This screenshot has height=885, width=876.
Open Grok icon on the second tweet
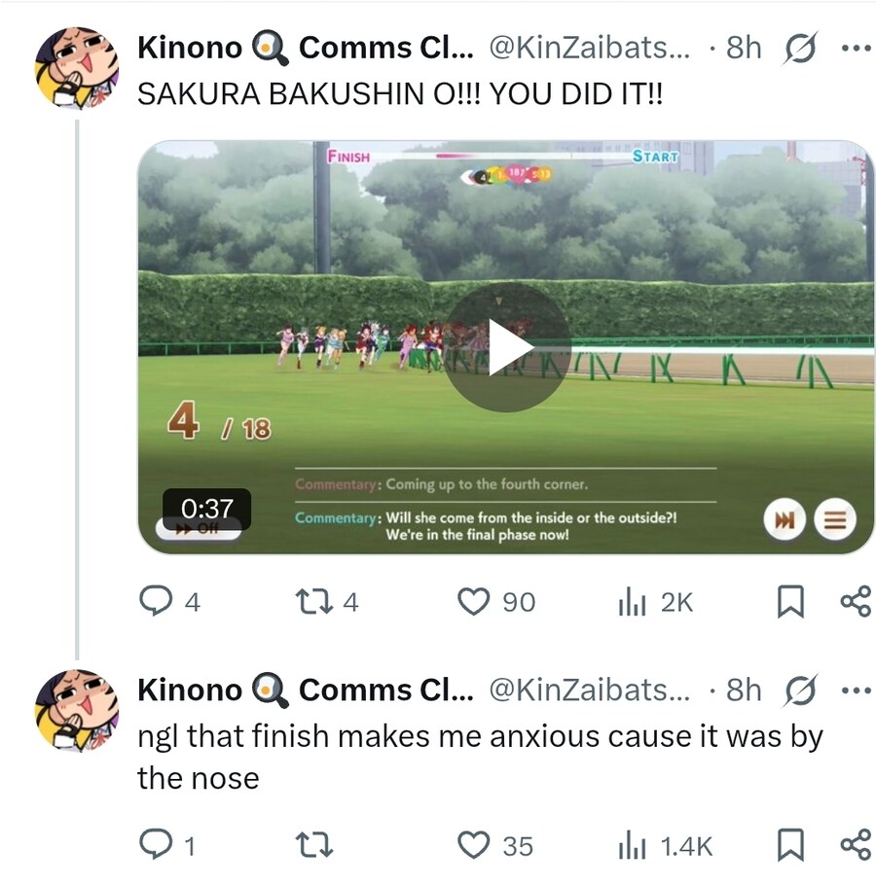800,690
